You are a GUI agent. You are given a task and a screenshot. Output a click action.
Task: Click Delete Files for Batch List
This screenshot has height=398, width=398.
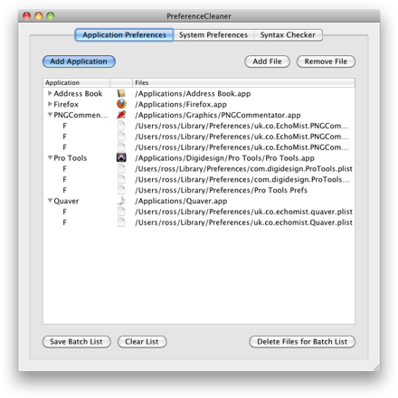(x=302, y=342)
